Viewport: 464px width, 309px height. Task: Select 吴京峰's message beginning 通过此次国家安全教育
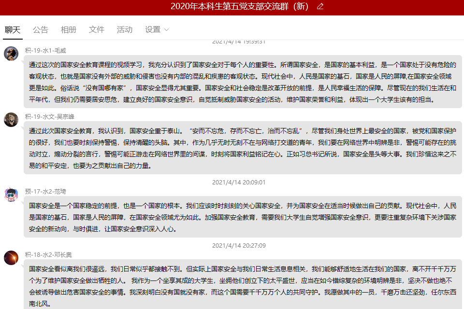(243, 148)
